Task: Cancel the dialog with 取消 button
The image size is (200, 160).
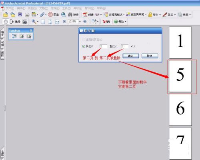Action: coord(150,56)
